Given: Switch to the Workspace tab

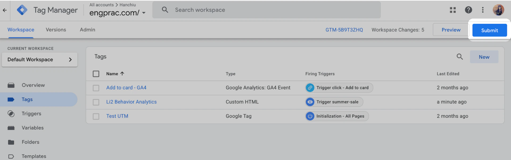Looking at the screenshot, I should pos(21,30).
